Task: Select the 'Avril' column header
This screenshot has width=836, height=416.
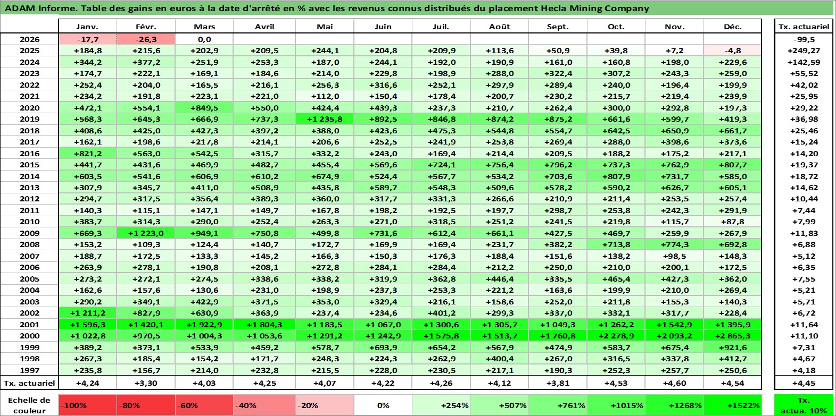Action: tap(264, 27)
